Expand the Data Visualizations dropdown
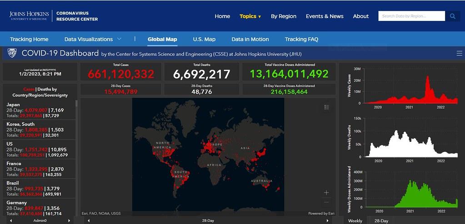 point(93,39)
